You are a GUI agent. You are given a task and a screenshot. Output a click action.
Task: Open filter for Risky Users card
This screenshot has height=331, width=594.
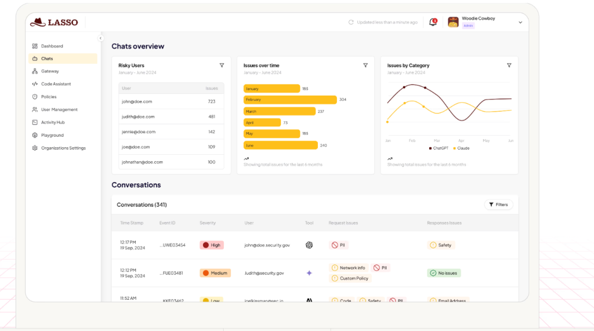tap(222, 66)
